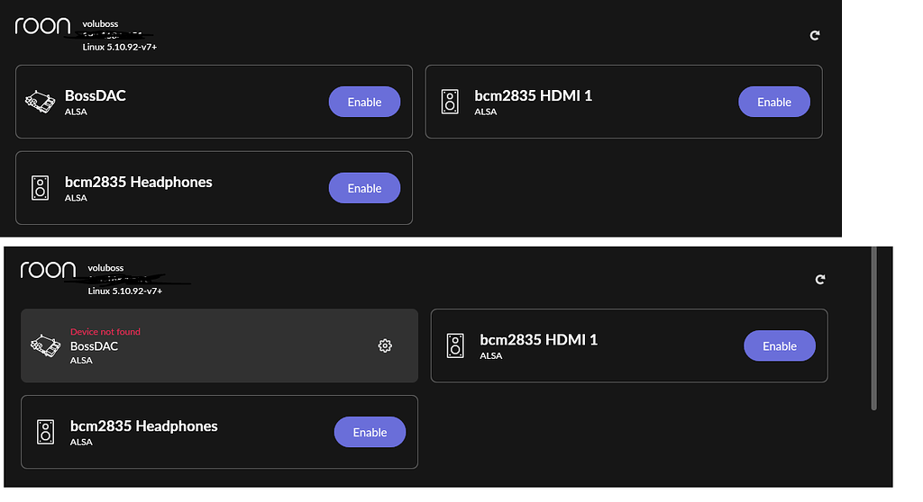Screen dimensions: 923x502
Task: Enable bcm2835 HDMI 1 in top panel
Action: point(774,102)
